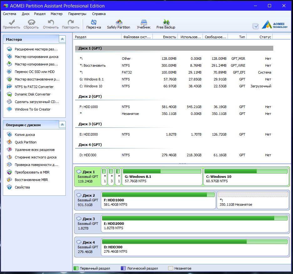Screen dimensions: 293x274
Task: Select the 350.11GB Незанятое list row
Action: (174, 114)
